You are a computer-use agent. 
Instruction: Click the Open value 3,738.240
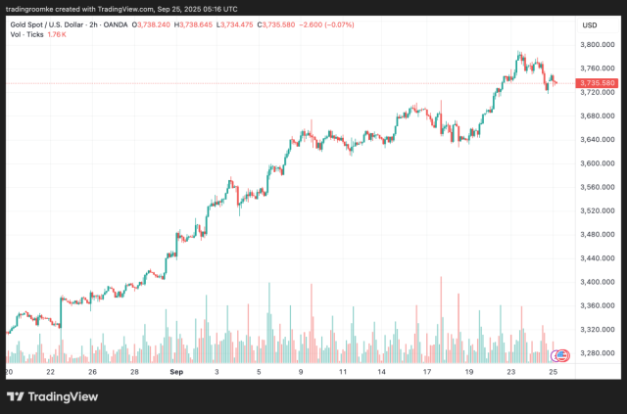[x=154, y=24]
